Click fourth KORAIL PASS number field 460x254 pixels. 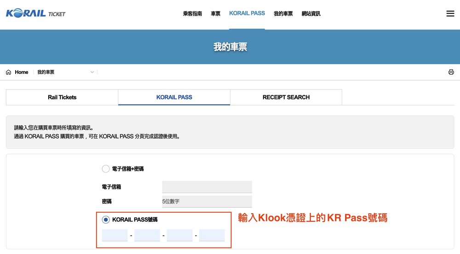[212, 235]
